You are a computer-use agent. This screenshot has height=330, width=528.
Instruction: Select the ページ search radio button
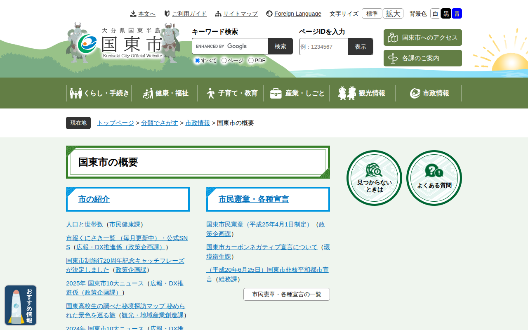224,61
